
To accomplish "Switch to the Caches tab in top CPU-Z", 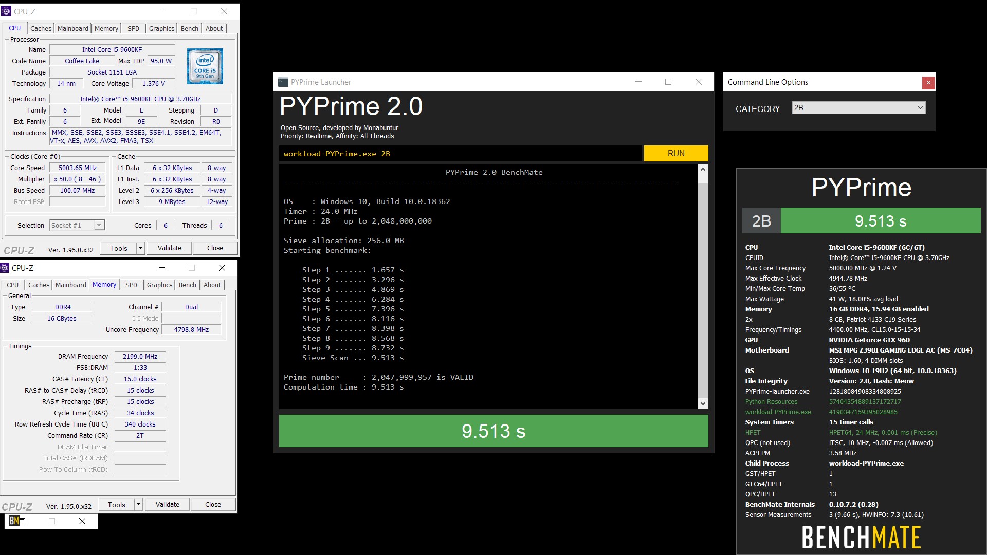I will [x=41, y=29].
